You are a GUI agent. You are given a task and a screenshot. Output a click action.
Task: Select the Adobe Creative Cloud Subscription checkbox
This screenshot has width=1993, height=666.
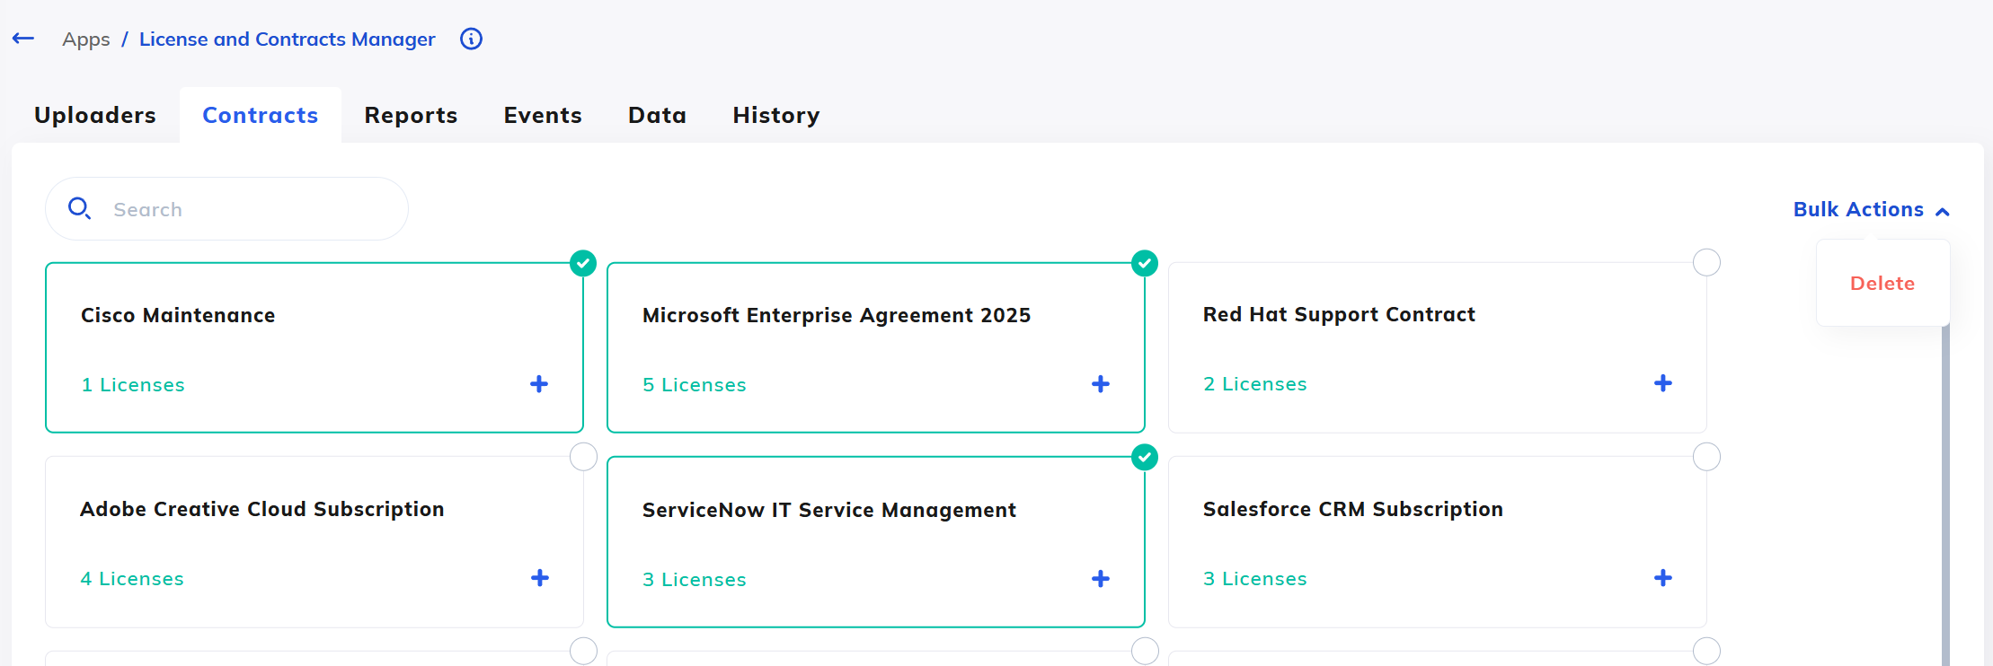point(583,457)
